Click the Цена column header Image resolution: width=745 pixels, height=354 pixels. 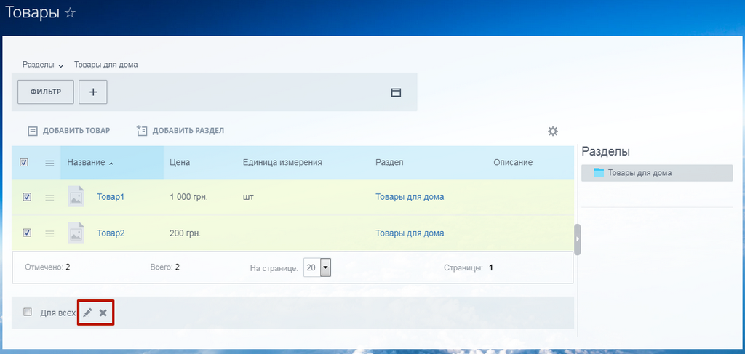coord(180,162)
